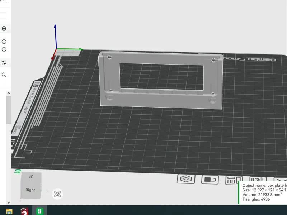Click the Volume: 21933.8 mm³ text

262,195
